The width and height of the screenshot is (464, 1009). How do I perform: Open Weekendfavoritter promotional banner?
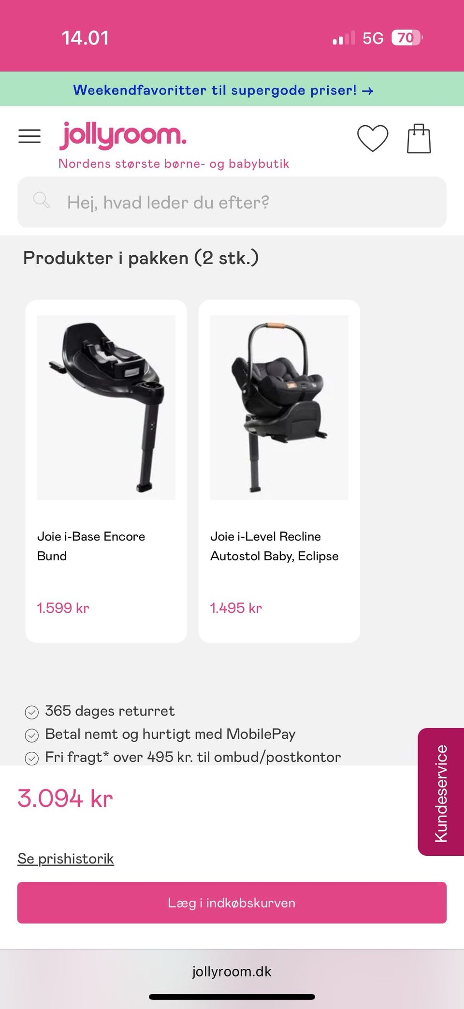223,90
